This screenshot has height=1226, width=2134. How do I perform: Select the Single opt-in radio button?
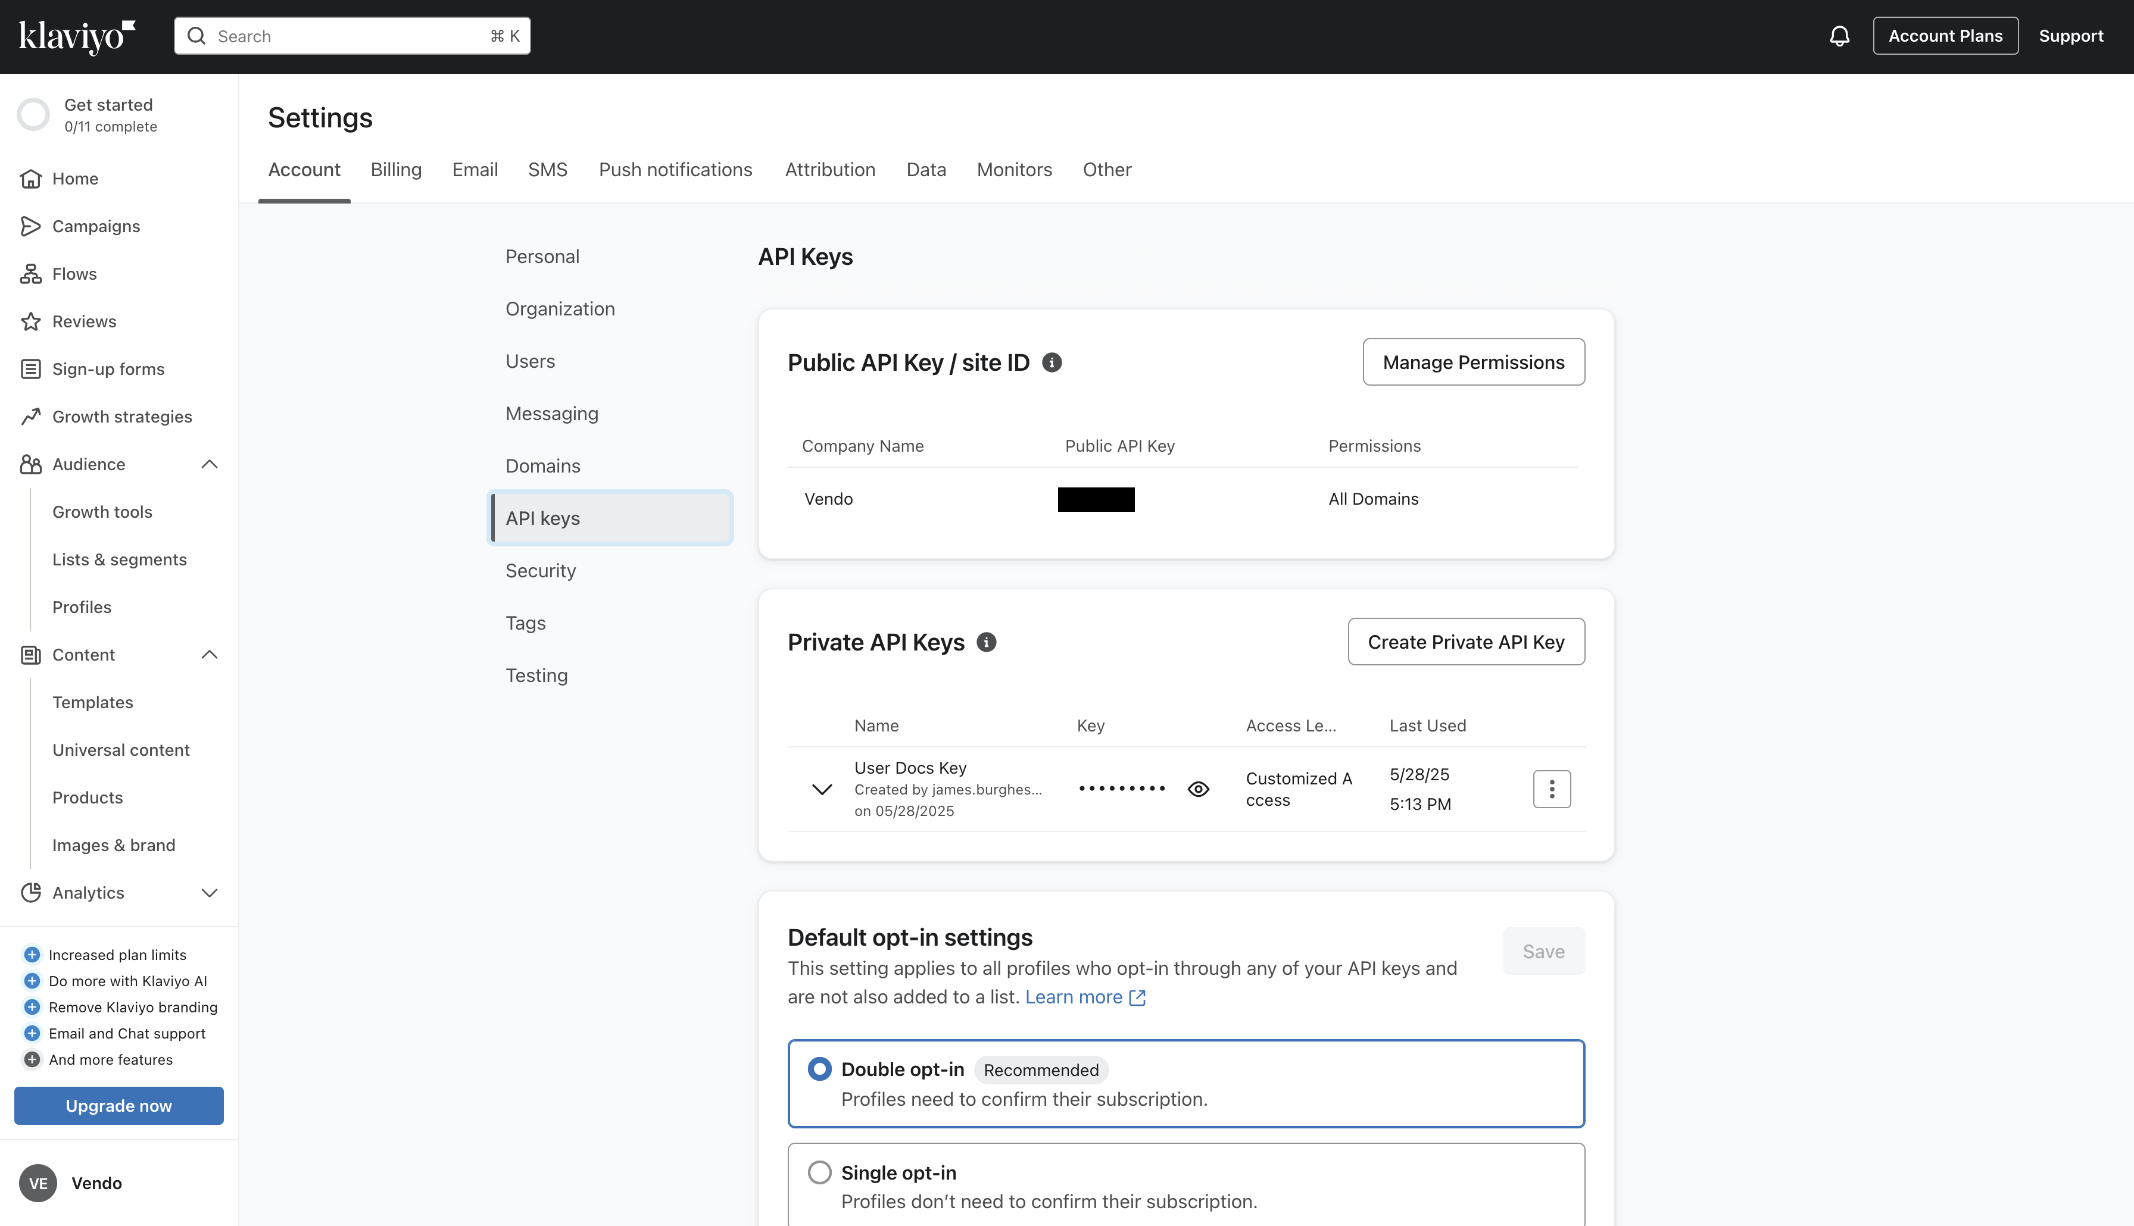pyautogui.click(x=819, y=1172)
